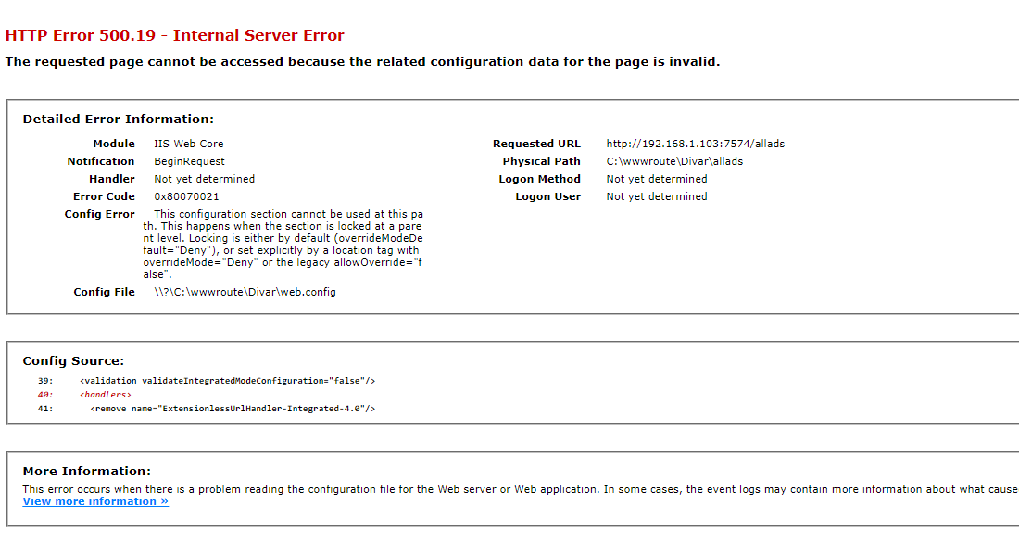Click the More Information heading
Screen dimensions: 1019x542
tap(86, 471)
